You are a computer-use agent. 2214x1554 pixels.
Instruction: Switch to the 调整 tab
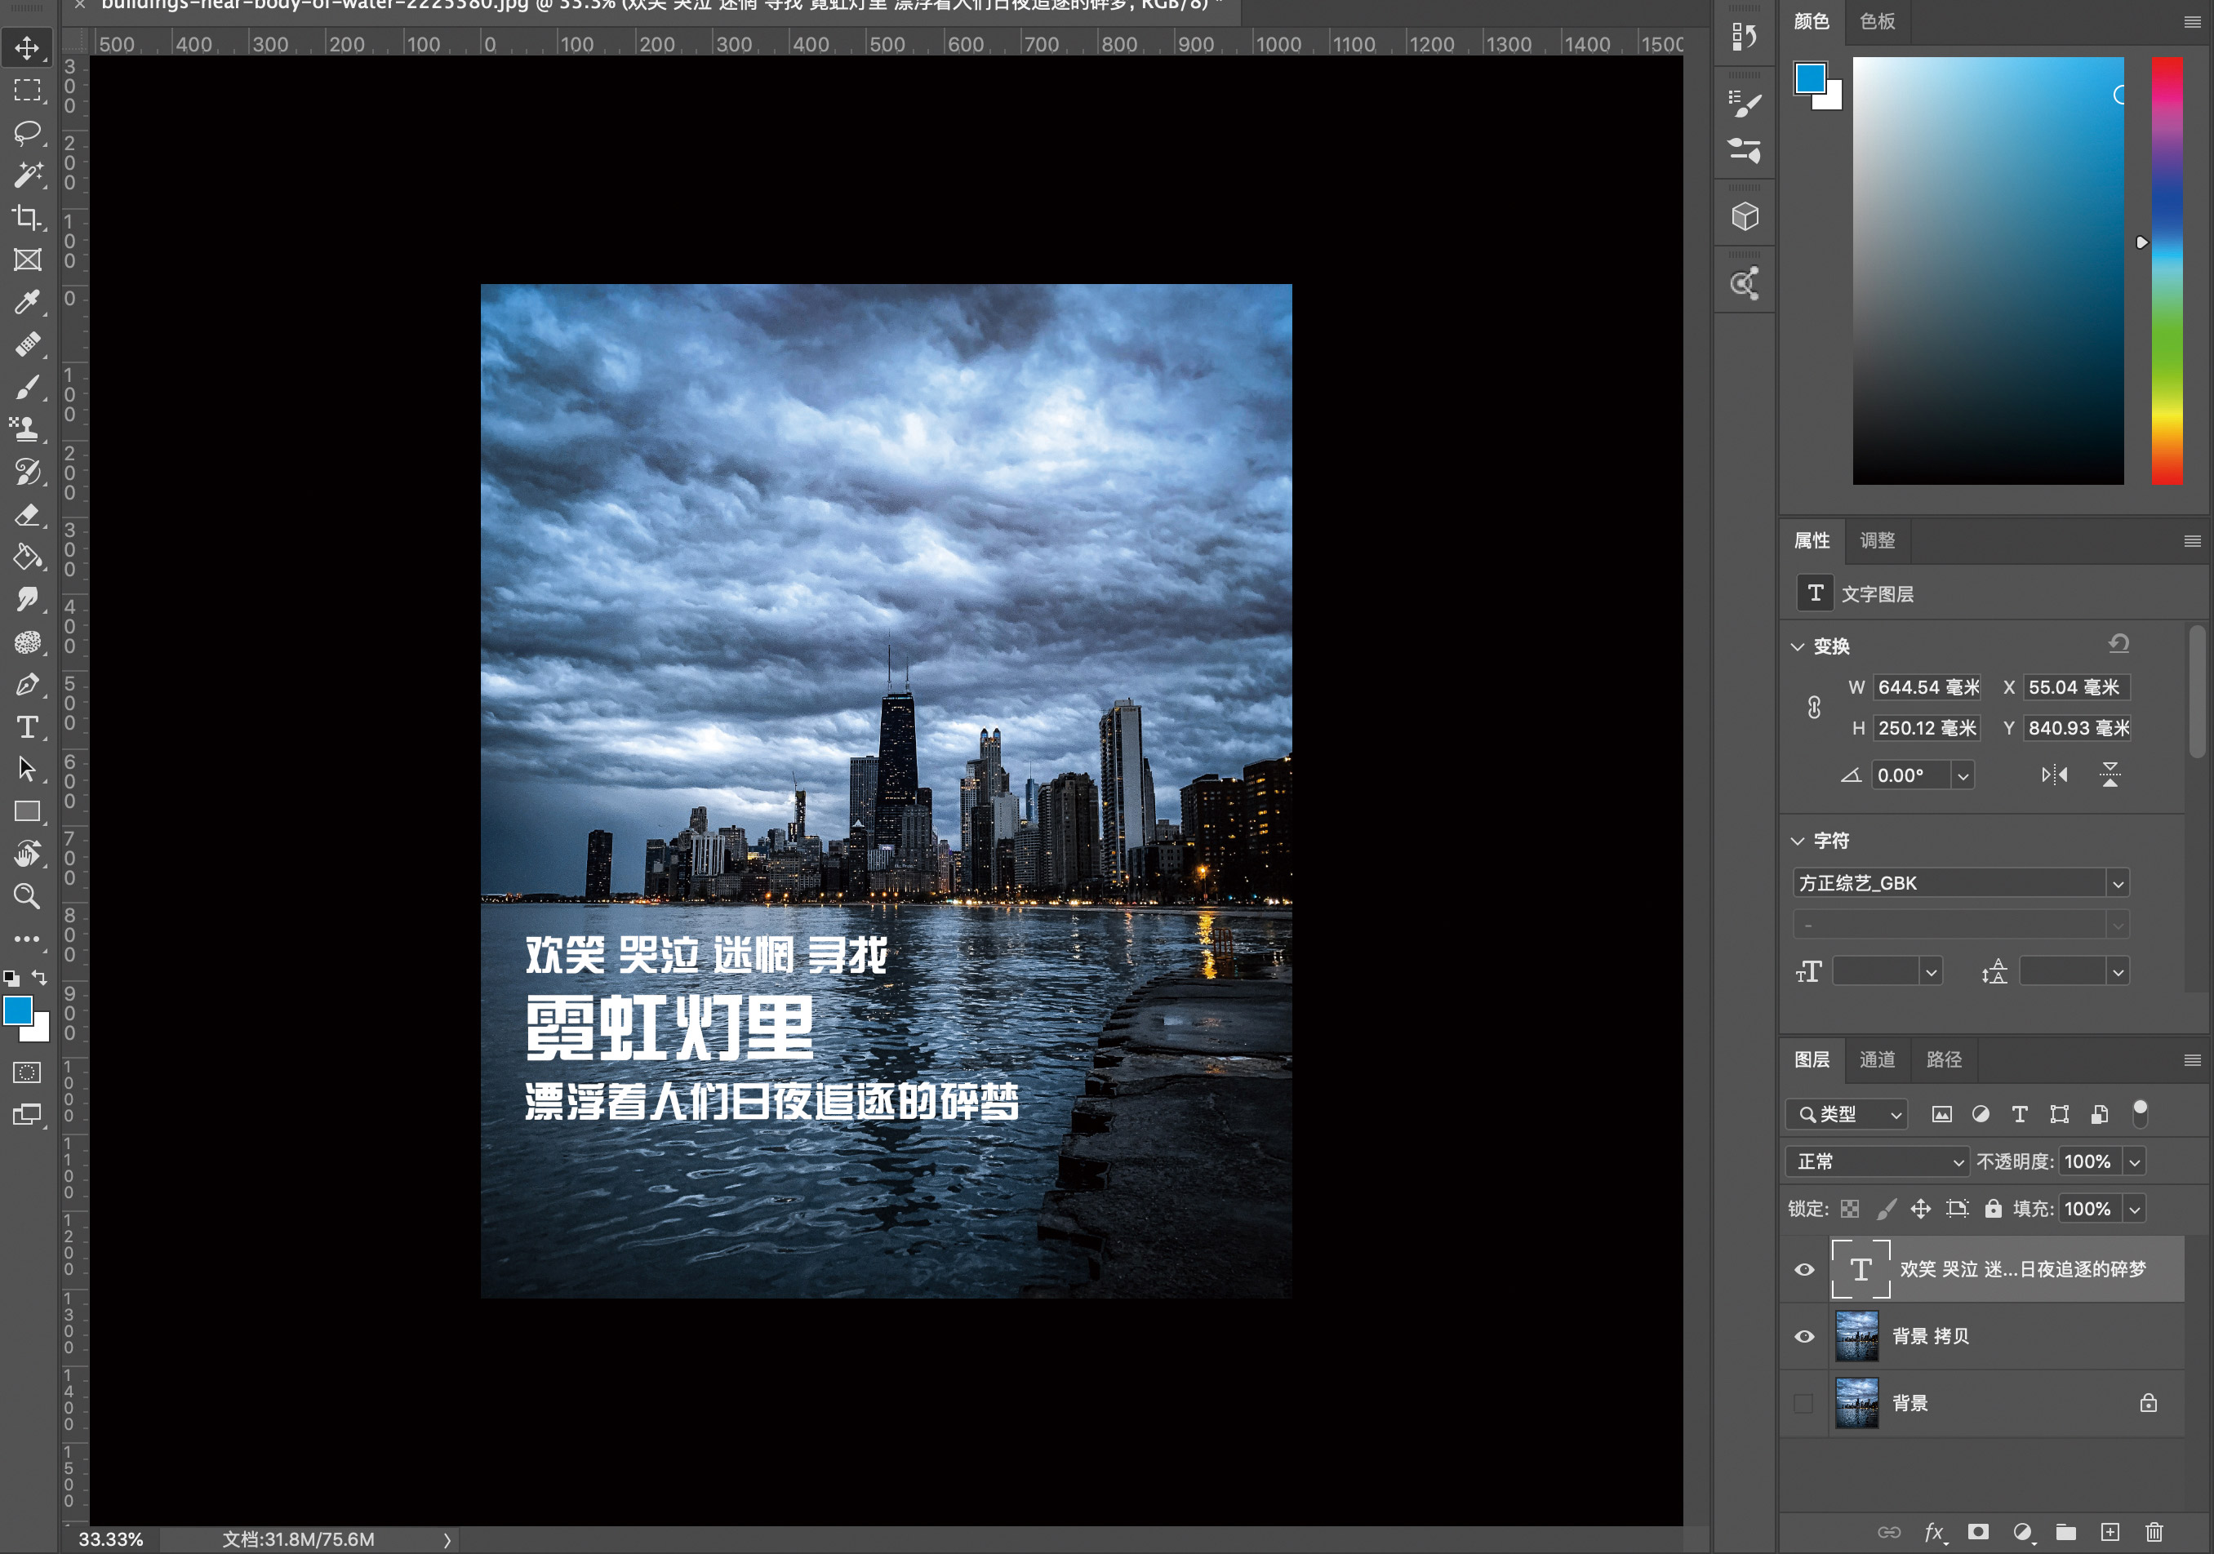click(1878, 541)
